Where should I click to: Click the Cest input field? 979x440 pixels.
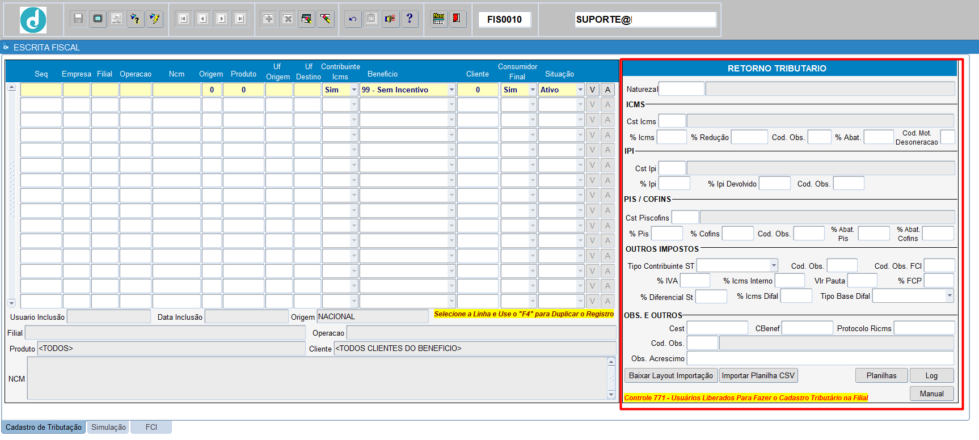point(718,328)
